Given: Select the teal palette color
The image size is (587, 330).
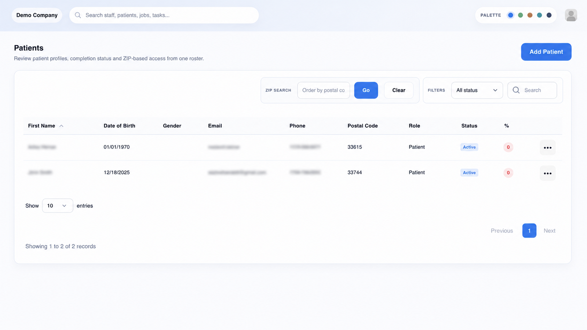Looking at the screenshot, I should 539,15.
